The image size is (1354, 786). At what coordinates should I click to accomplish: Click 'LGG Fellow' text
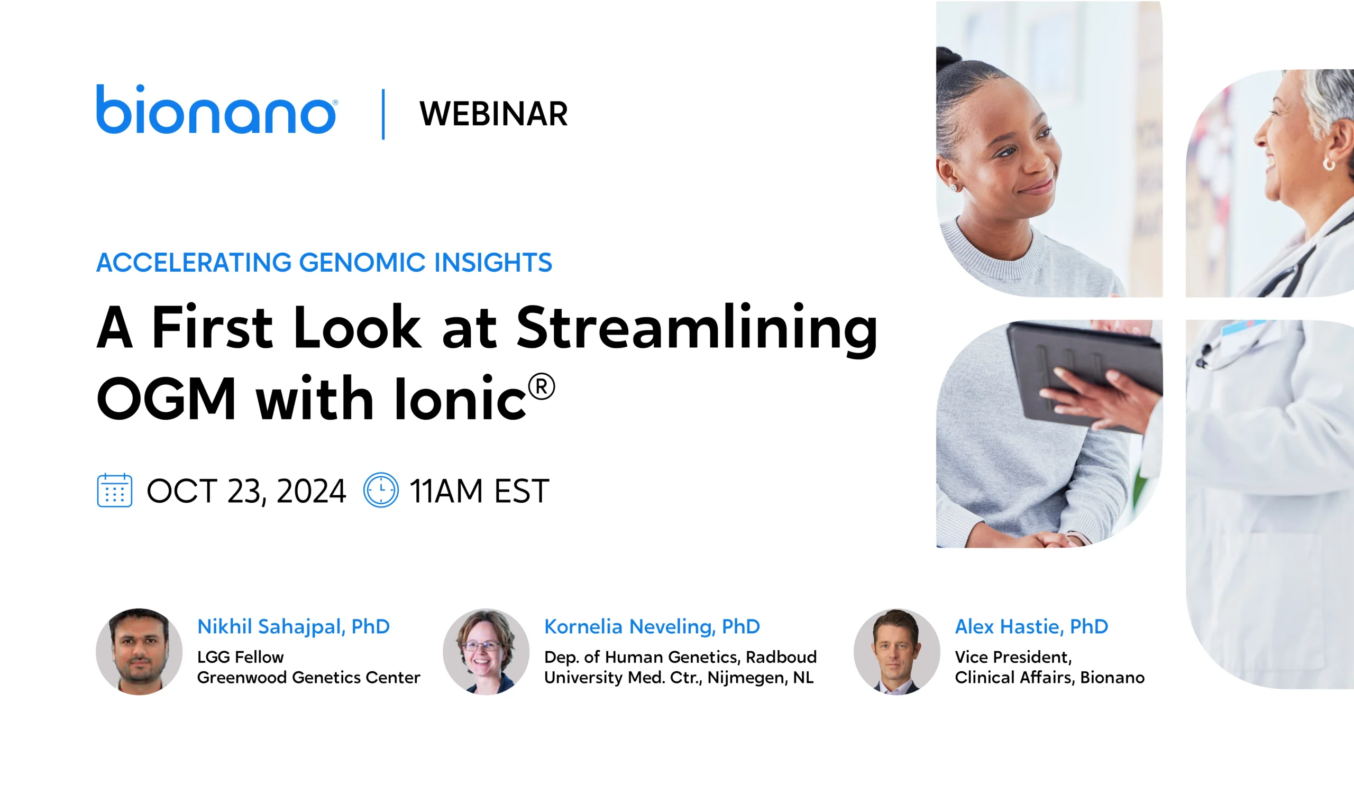pos(240,657)
